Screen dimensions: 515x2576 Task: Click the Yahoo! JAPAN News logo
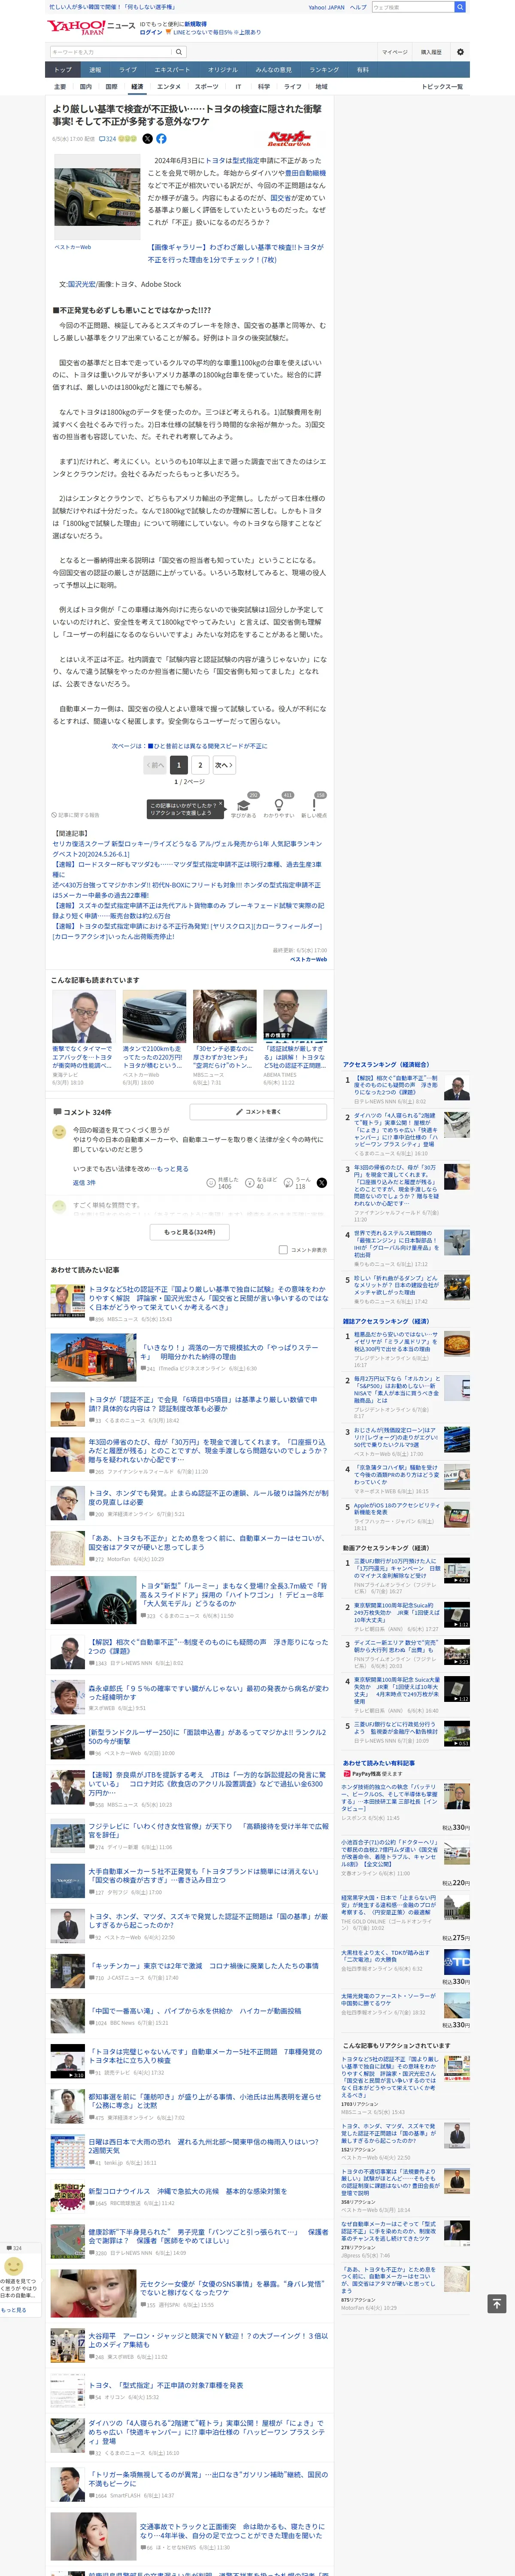[90, 26]
